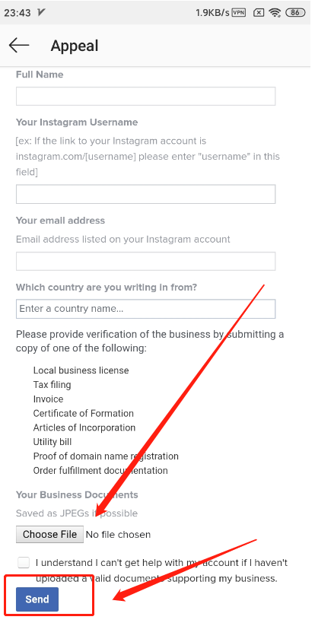The height and width of the screenshot is (623, 315).
Task: Tap the 23:43 clock in status bar
Action: coord(17,13)
